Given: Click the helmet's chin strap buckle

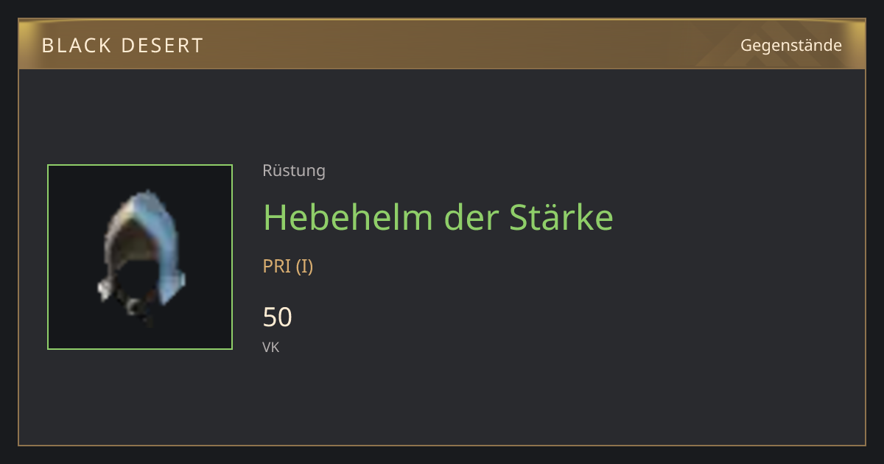Looking at the screenshot, I should click(x=135, y=307).
